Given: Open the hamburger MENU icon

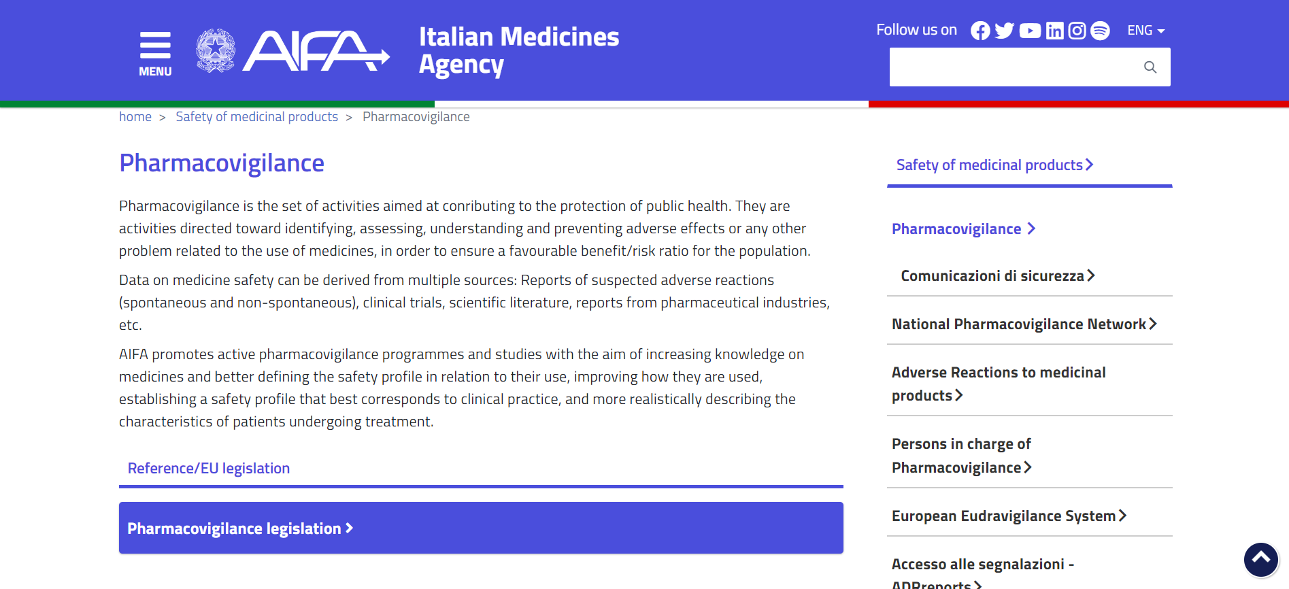Looking at the screenshot, I should (155, 53).
